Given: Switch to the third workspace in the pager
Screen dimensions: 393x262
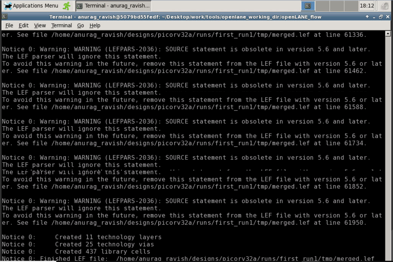Looking at the screenshot, I should tap(337, 6).
